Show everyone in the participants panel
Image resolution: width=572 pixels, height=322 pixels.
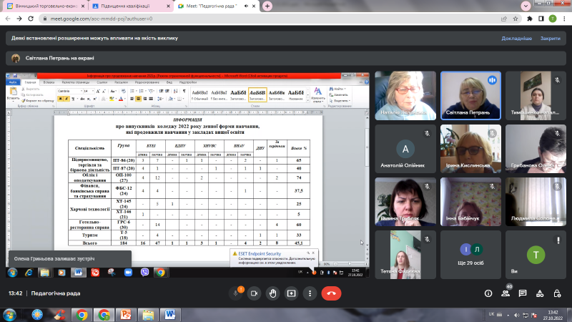tap(506, 293)
